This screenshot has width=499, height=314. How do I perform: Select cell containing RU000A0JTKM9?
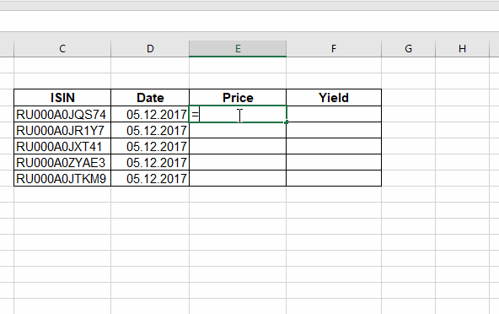[62, 178]
